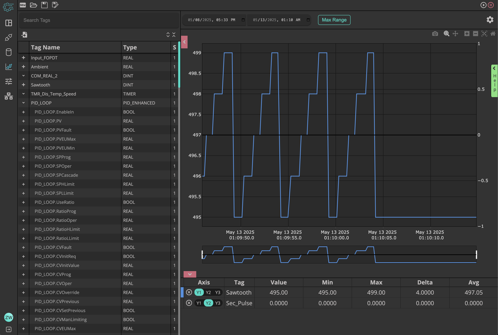Open the green Help side tab
498x335 pixels.
[494, 81]
